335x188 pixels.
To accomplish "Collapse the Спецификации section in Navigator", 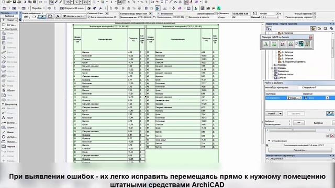I will pos(269,141).
